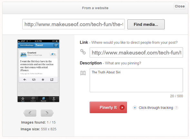Click the hashtag Discover tab icon in the preview
The height and width of the screenshot is (139, 190).
43,99
